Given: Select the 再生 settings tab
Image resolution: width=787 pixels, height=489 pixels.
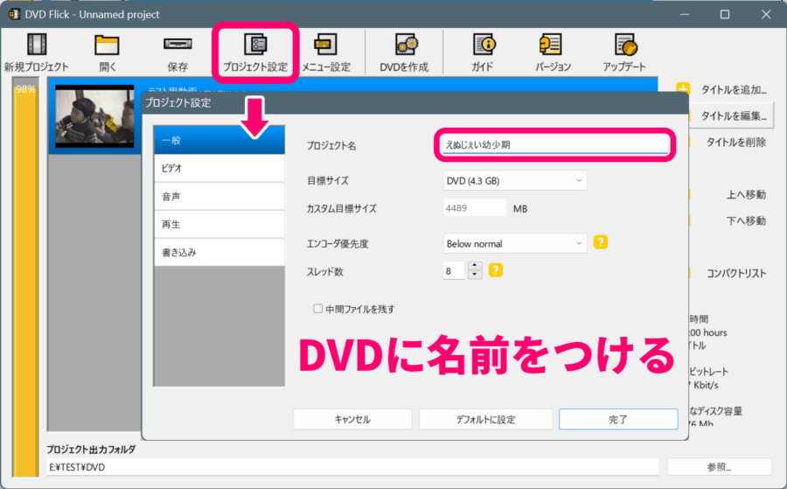Looking at the screenshot, I should (219, 225).
